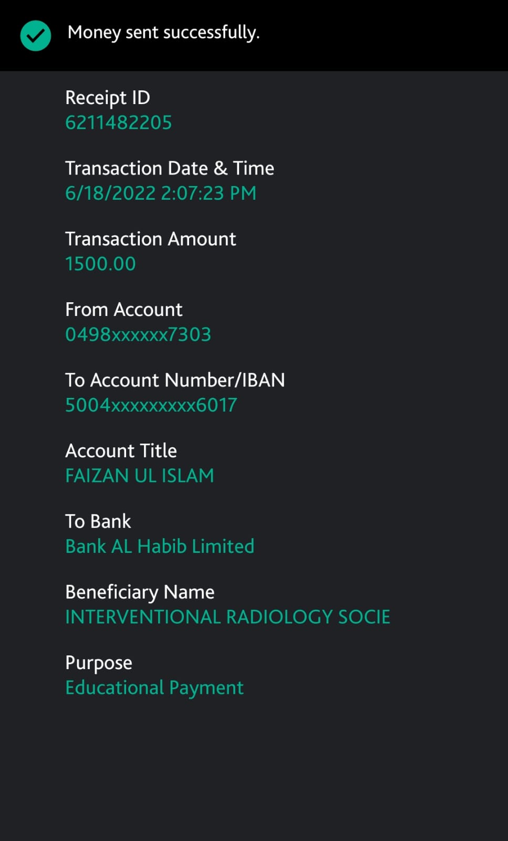Click the Purpose label

pyautogui.click(x=99, y=663)
